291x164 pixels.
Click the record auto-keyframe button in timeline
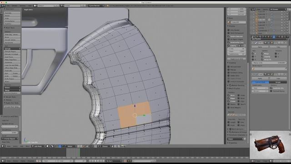125,161
